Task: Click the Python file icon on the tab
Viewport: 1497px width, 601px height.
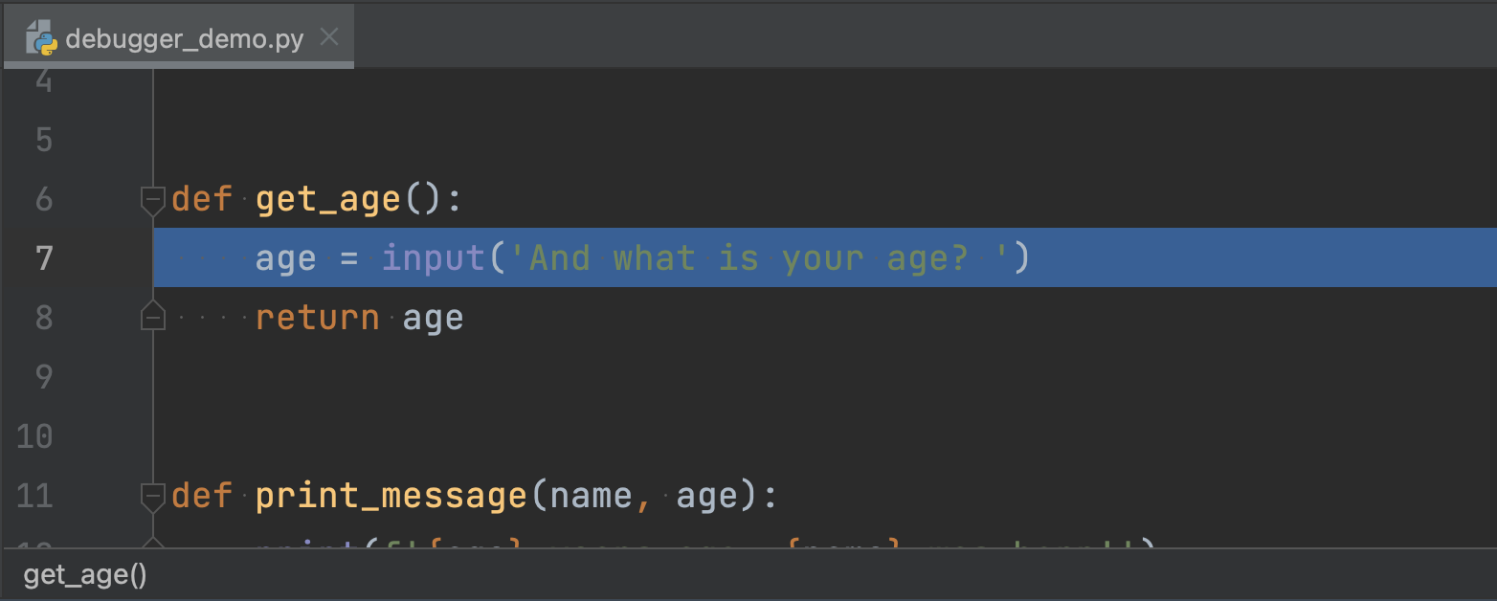Action: (x=43, y=38)
